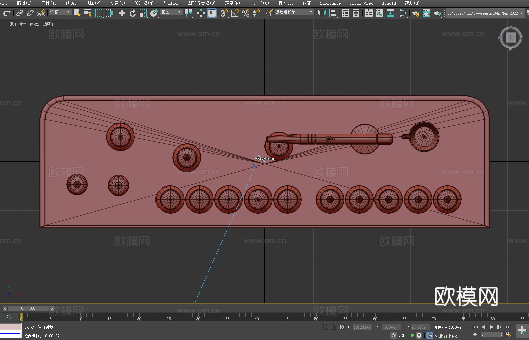The width and height of the screenshot is (529, 340).
Task: Open viewport 顶 view label menu
Action: (x=12, y=24)
